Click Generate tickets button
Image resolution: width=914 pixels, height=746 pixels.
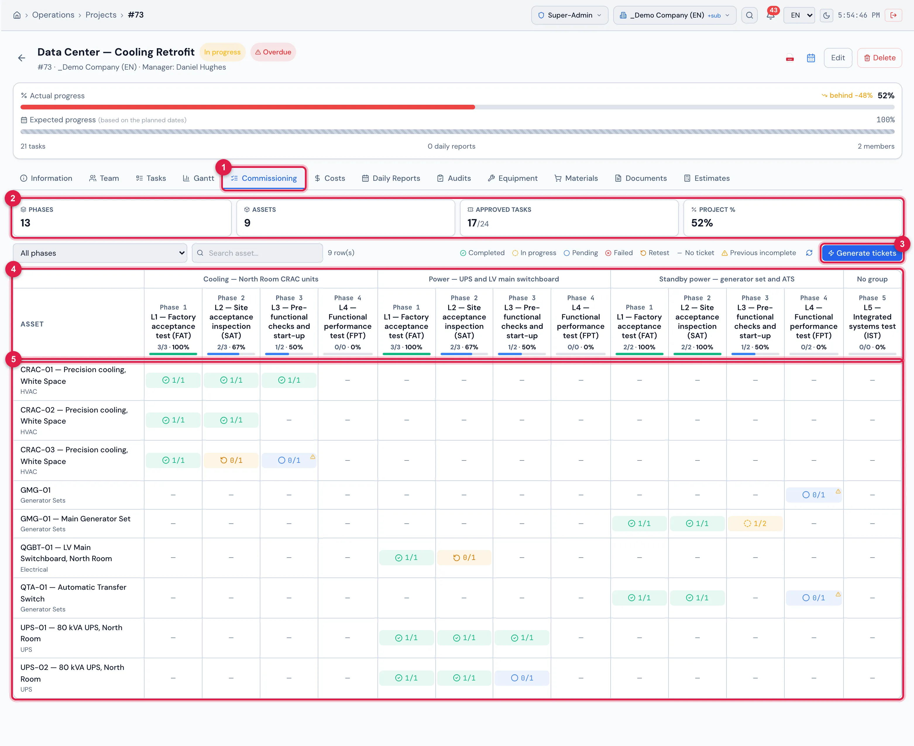pos(862,253)
